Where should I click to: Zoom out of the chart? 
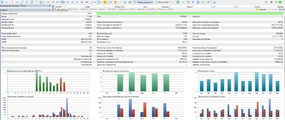pos(193,2)
